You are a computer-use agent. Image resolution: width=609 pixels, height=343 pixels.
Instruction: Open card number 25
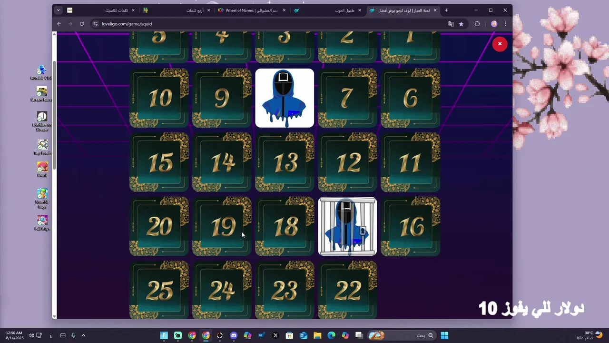159,290
